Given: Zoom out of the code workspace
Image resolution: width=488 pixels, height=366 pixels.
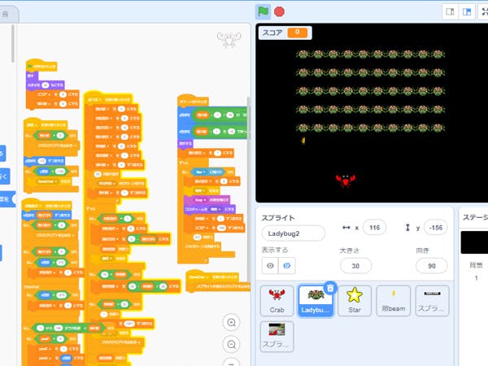Looking at the screenshot, I should coord(232,344).
